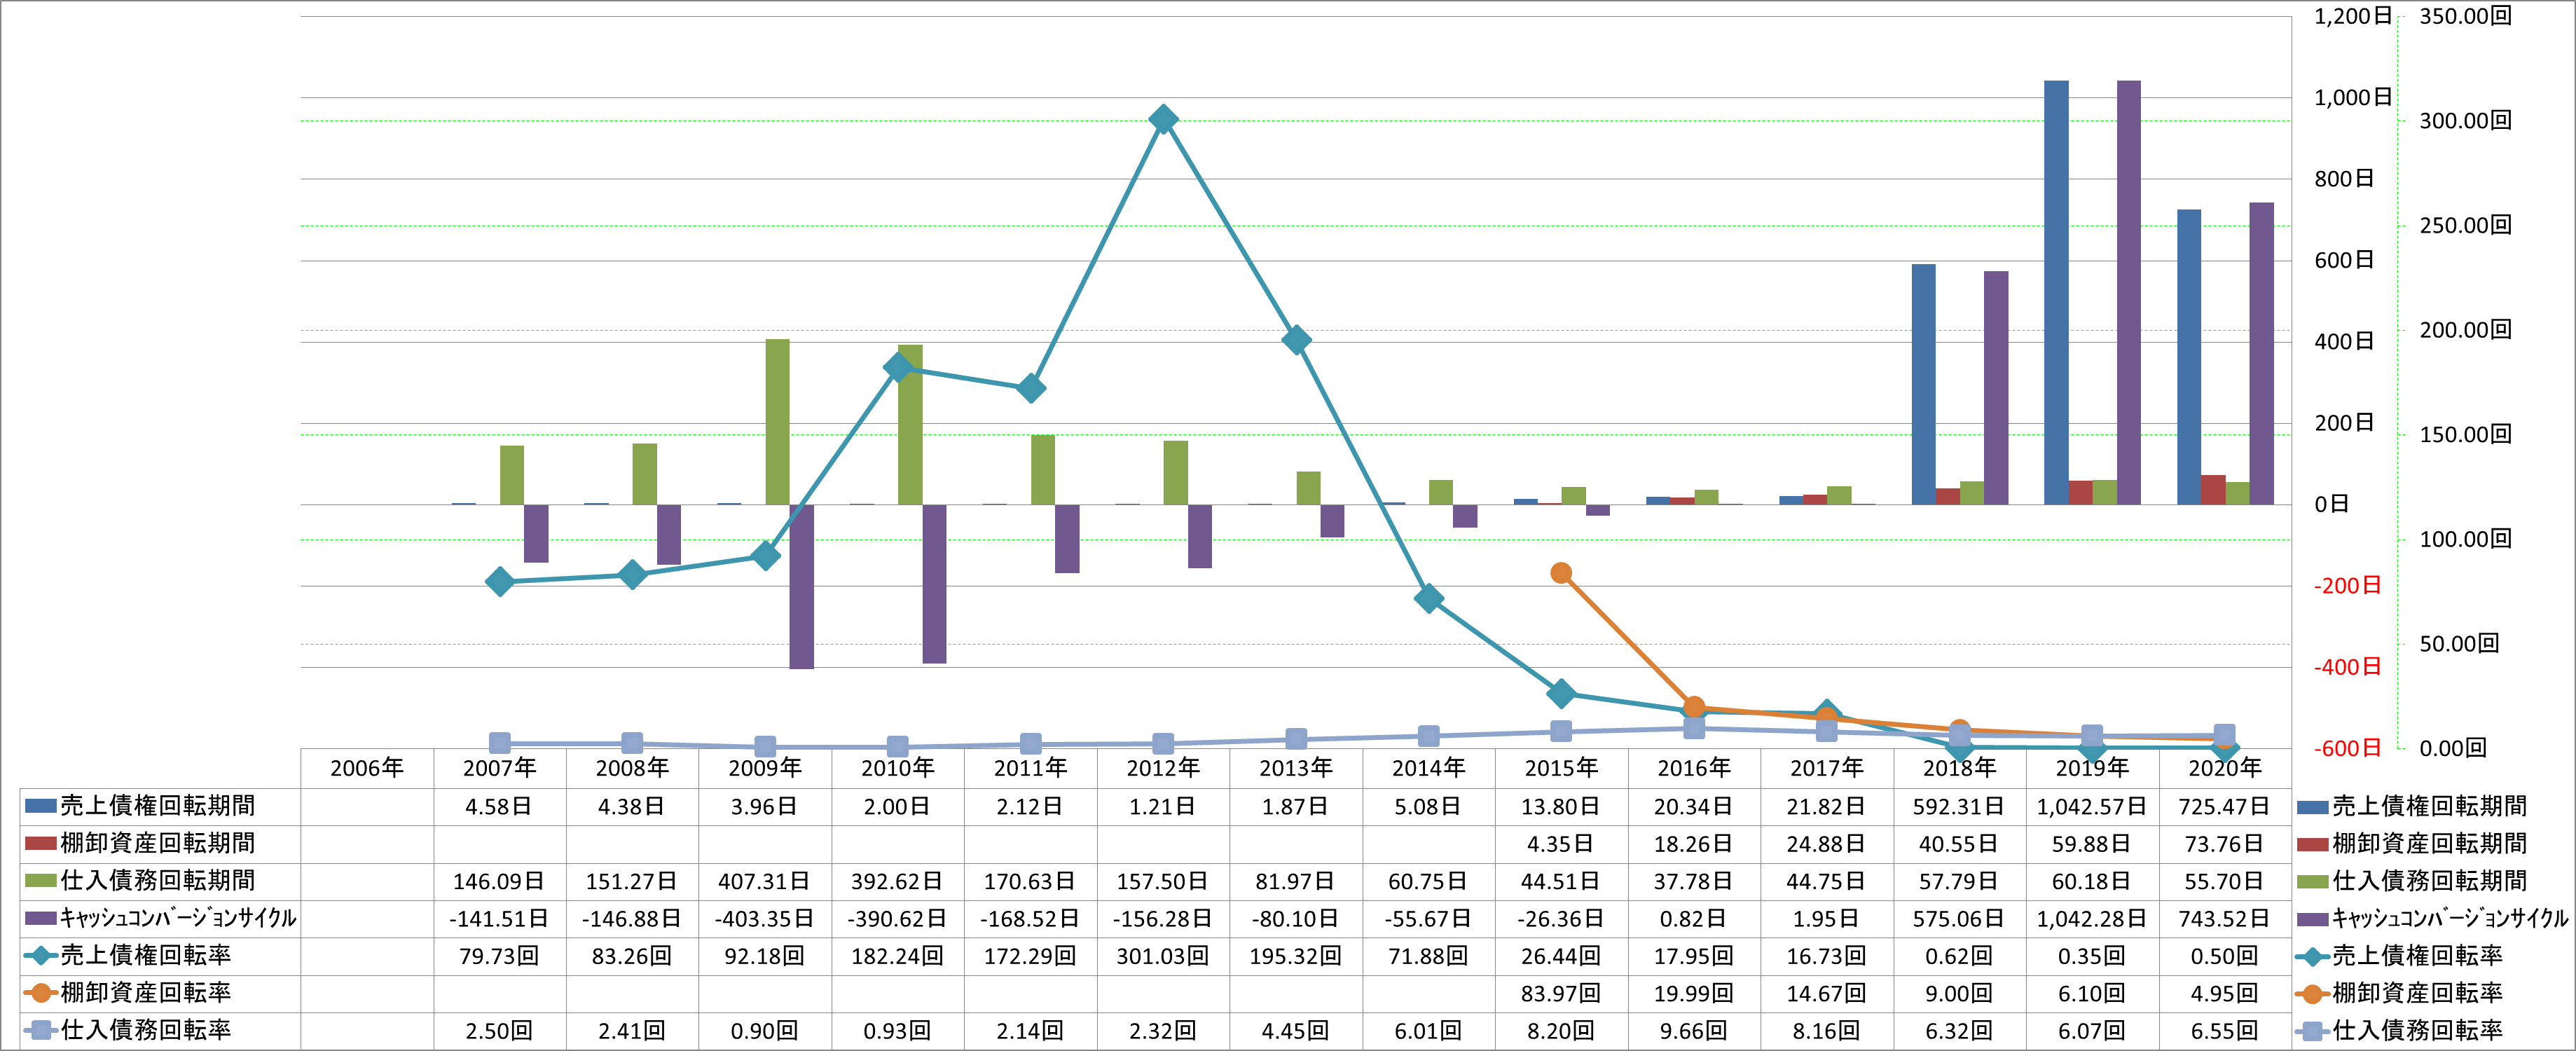
Task: Click the right-side 売上債権回転期間 legend entry
Action: 2412,806
